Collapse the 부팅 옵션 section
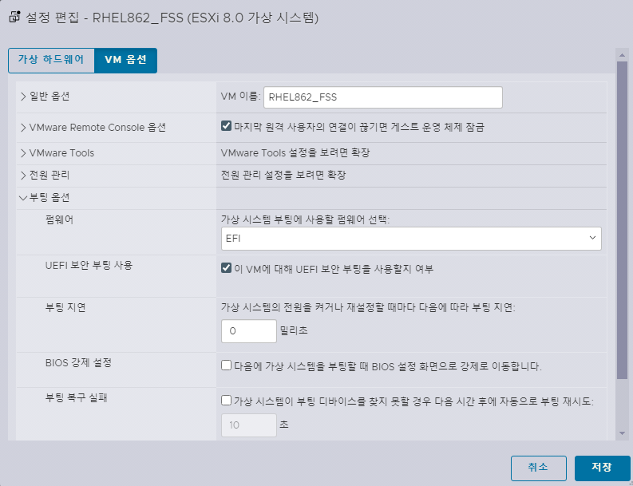The height and width of the screenshot is (486, 633). 23,198
